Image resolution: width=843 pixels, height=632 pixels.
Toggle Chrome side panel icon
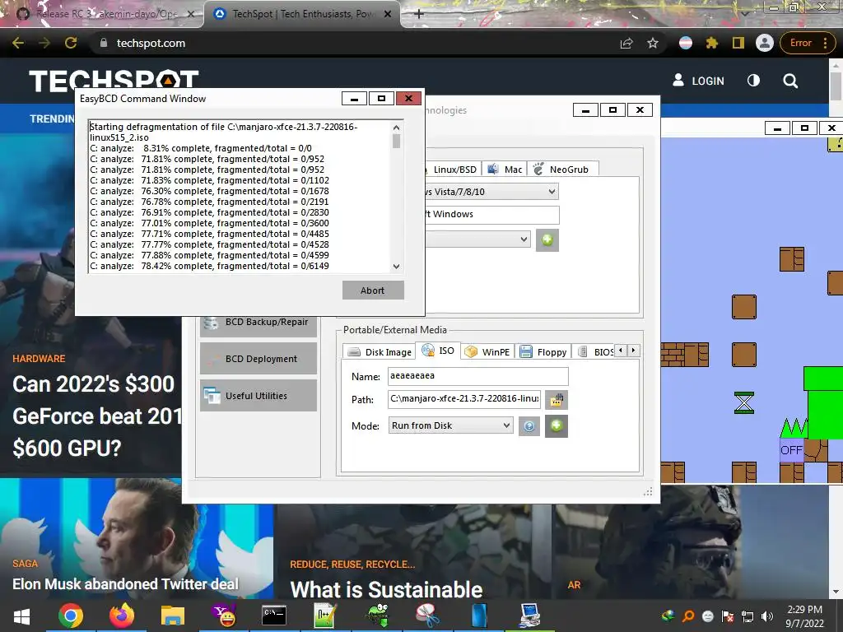[x=738, y=43]
